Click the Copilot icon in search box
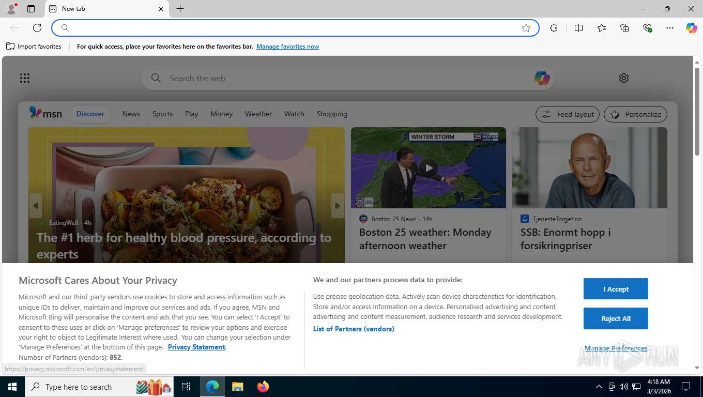 542,78
